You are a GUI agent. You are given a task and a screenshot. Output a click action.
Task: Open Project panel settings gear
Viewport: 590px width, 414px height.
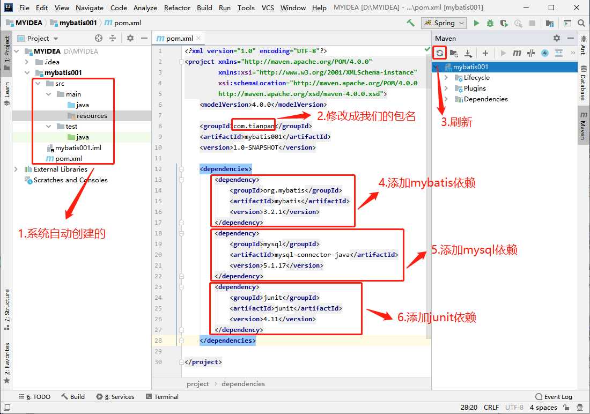(130, 38)
